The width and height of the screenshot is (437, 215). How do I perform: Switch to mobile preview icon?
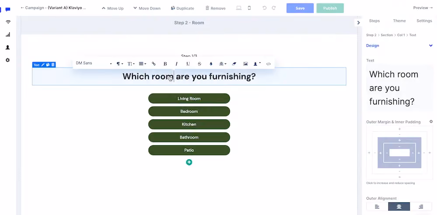tap(249, 8)
